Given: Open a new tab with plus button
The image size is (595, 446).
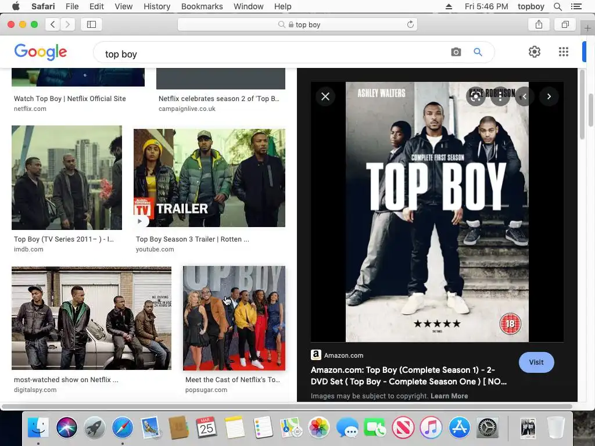Looking at the screenshot, I should pyautogui.click(x=587, y=28).
